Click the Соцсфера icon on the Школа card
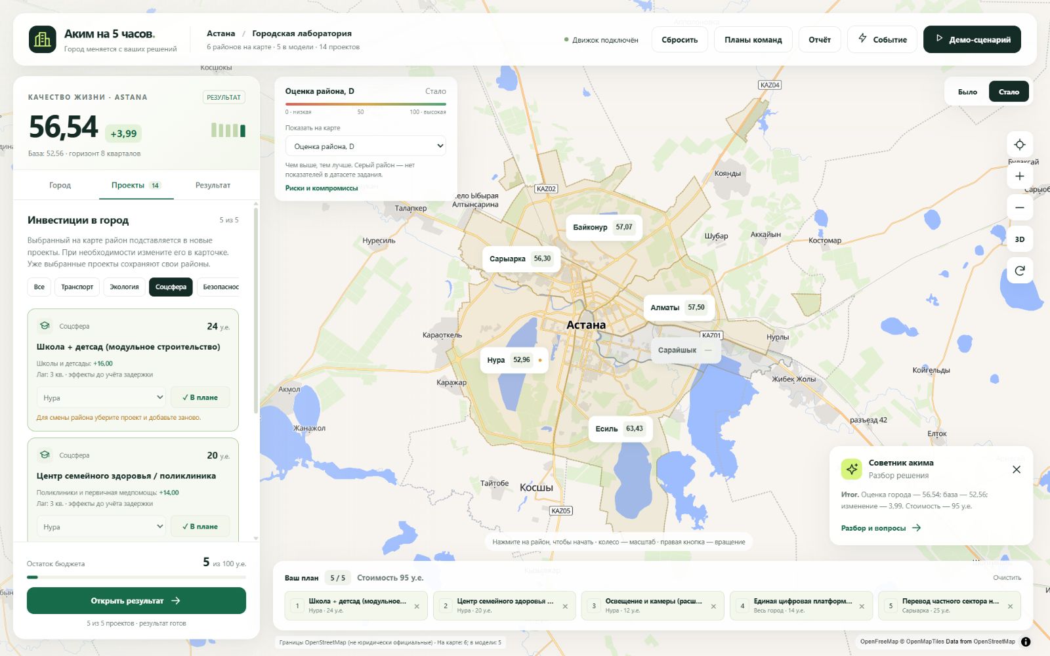This screenshot has width=1050, height=656. [45, 326]
